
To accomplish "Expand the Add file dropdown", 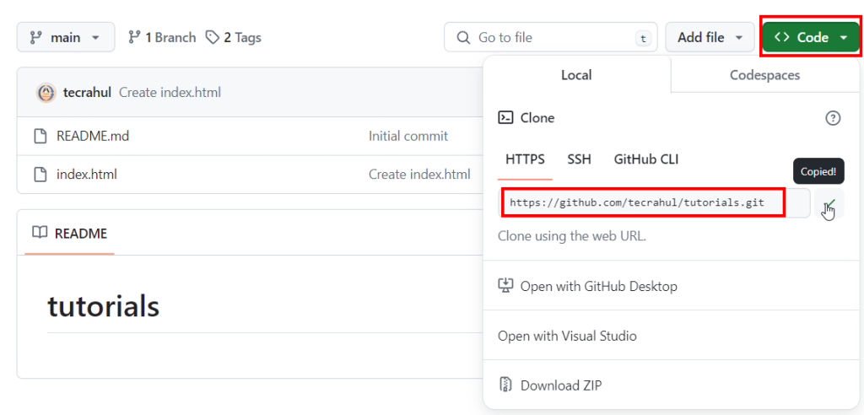I will coord(709,37).
